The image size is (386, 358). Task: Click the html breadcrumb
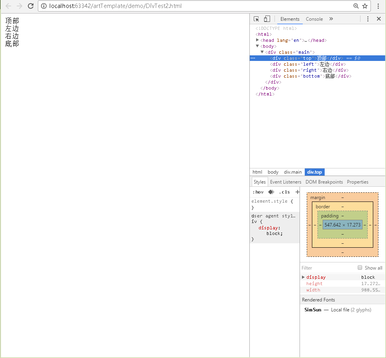(x=257, y=172)
